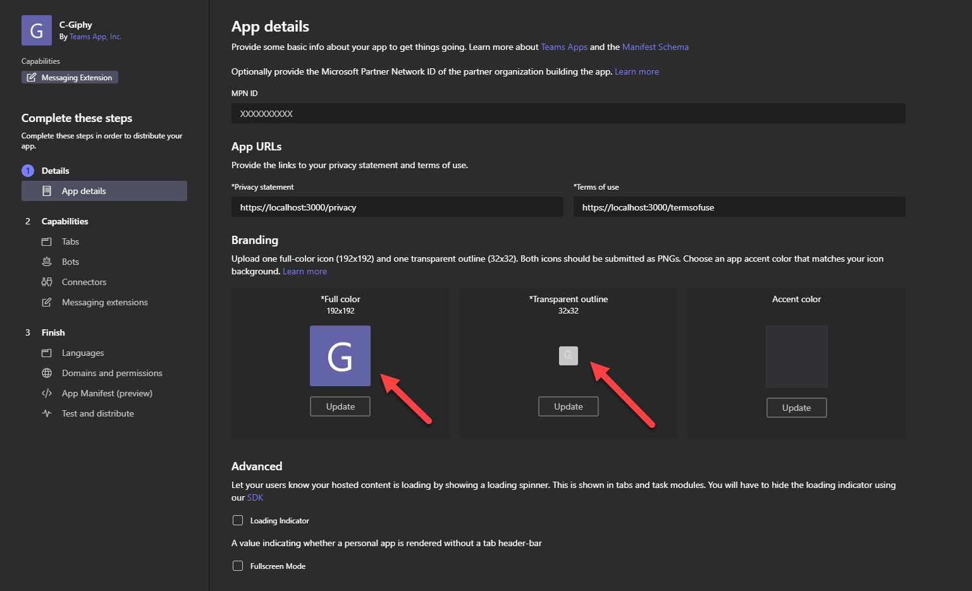Click the Domains and permissions globe icon
The height and width of the screenshot is (591, 972).
tap(47, 373)
